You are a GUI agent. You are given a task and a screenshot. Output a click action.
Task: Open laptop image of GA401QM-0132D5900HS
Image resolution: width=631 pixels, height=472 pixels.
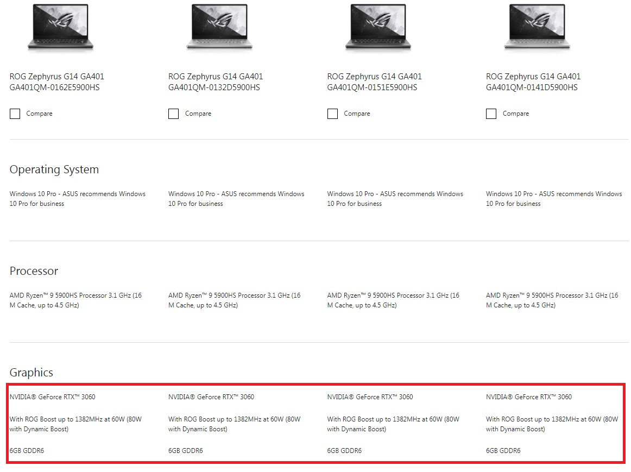pos(219,27)
